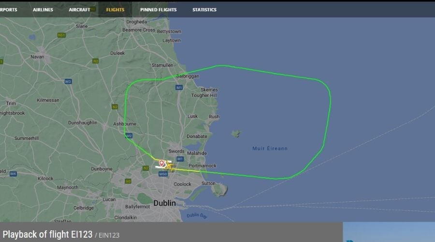The height and width of the screenshot is (242, 435).
Task: Click the Dublin city label
Action: (164, 203)
